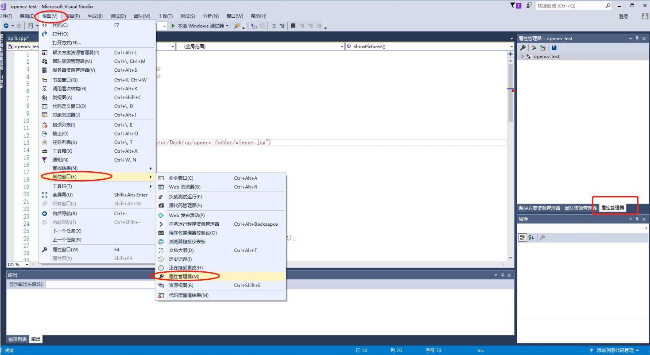
Task: Click the property pages wrench in 属性 panel
Action: pyautogui.click(x=542, y=238)
